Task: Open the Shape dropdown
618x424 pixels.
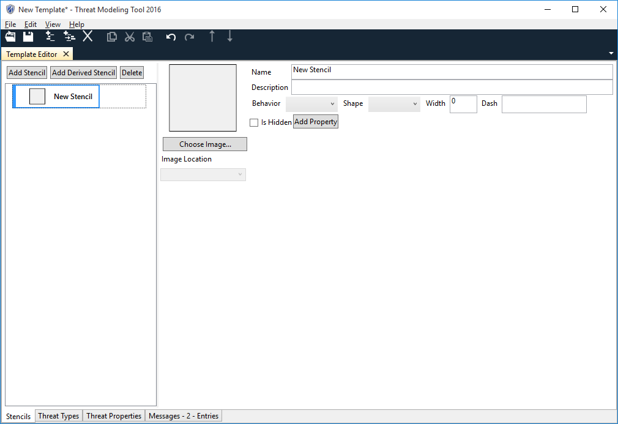Action: click(393, 104)
